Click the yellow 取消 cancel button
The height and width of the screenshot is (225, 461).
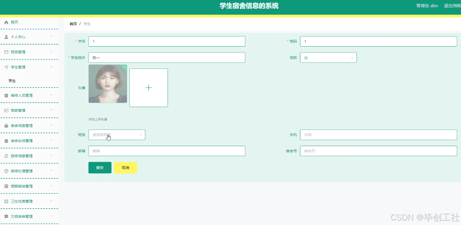point(125,167)
